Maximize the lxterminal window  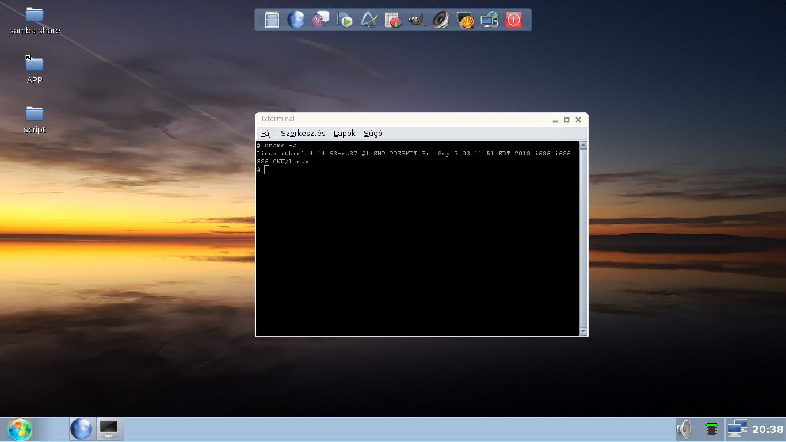(567, 120)
